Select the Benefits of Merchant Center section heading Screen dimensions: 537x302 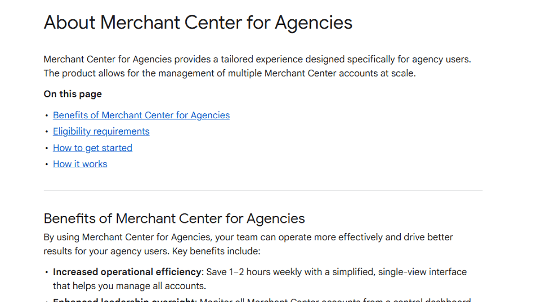pyautogui.click(x=174, y=219)
